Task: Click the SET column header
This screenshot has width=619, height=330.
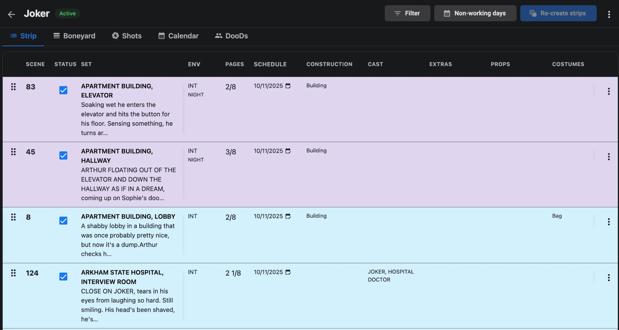Action: 86,64
